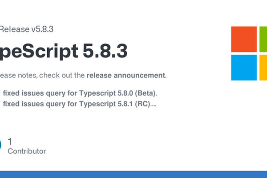Click the green square of Microsoft logo
The image size is (267, 178).
coord(263,39)
